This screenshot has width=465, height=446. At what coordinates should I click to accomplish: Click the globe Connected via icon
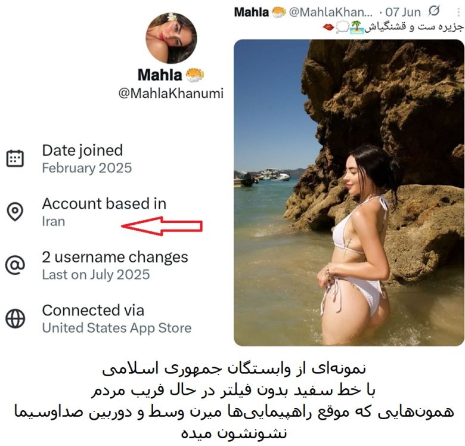pos(15,319)
